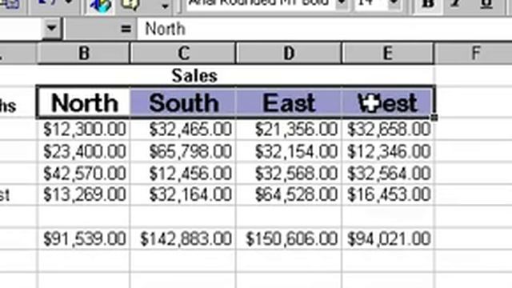Select column D header

pos(289,54)
